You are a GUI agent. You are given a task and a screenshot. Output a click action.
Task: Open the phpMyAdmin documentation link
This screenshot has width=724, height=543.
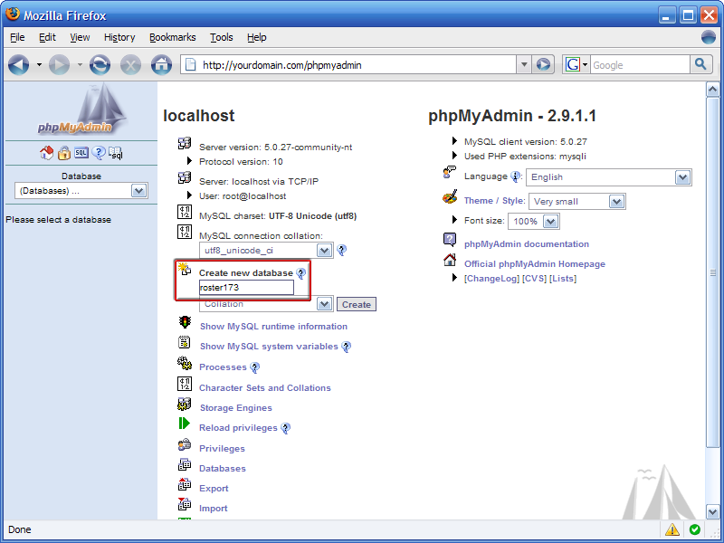(527, 243)
